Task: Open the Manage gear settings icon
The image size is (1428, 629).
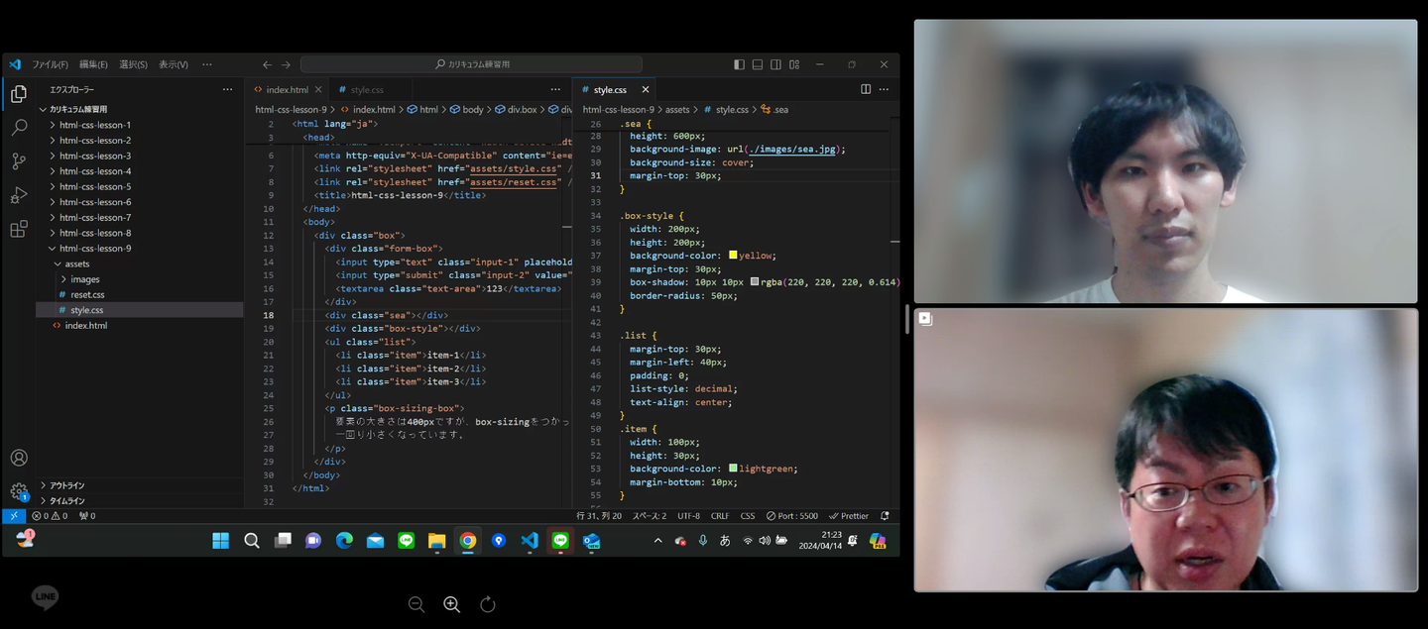Action: click(x=19, y=491)
